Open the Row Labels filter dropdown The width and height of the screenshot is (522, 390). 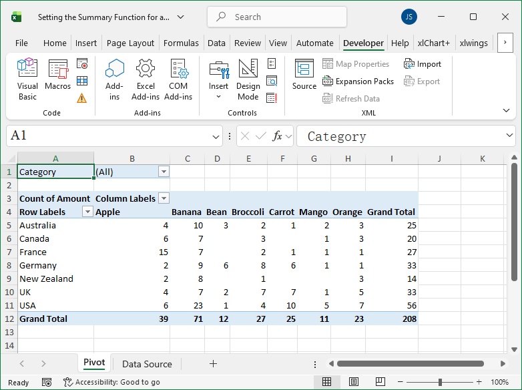(x=87, y=212)
